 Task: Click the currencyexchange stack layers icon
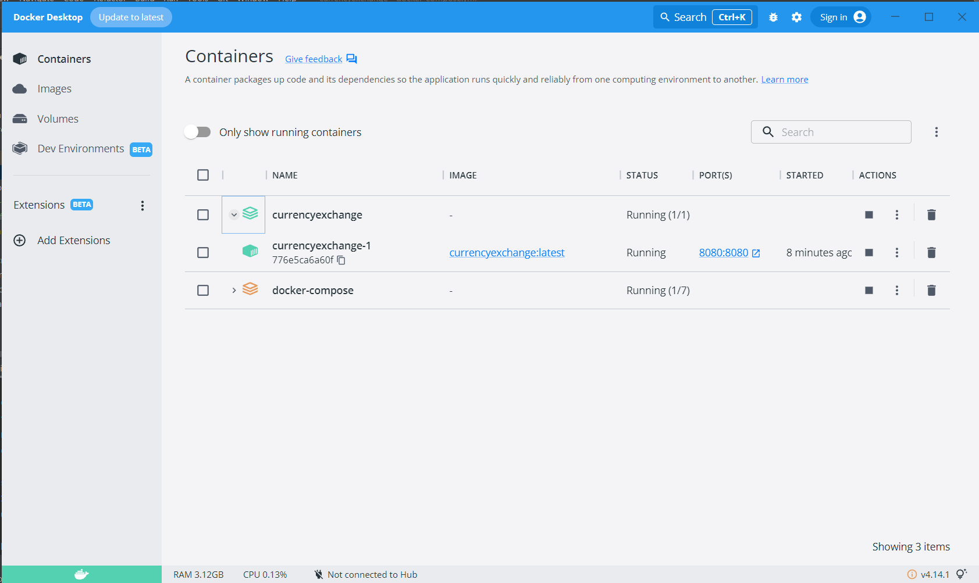coord(250,213)
